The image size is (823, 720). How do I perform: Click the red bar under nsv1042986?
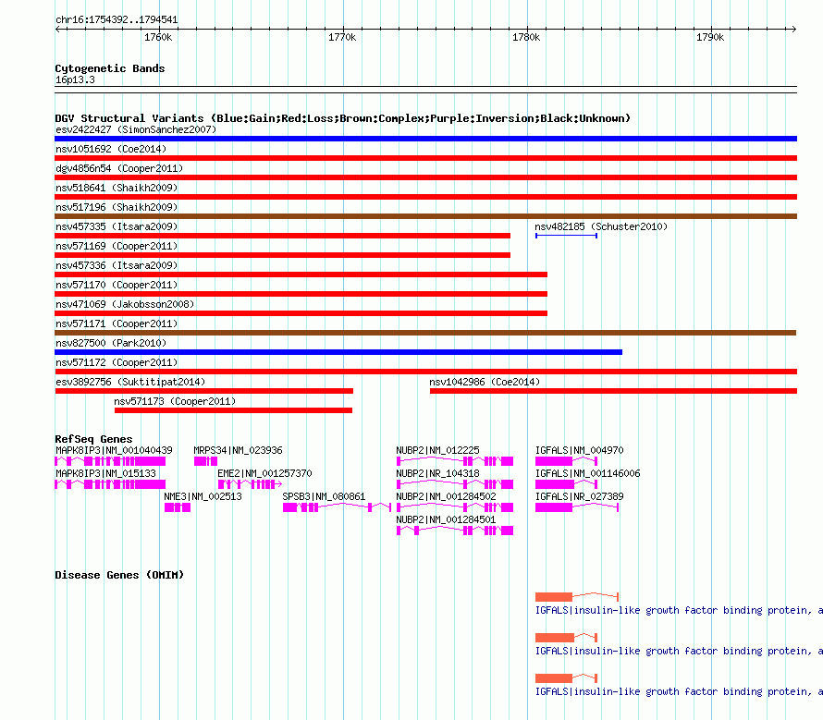point(613,391)
